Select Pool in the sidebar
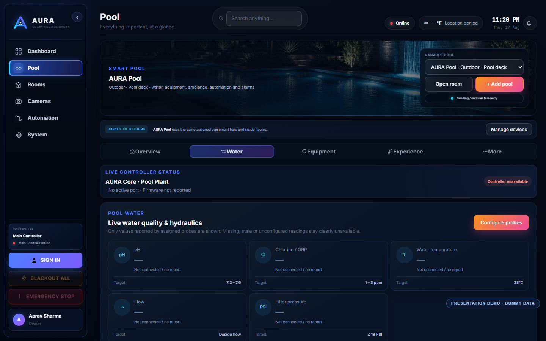This screenshot has width=546, height=341. click(45, 68)
